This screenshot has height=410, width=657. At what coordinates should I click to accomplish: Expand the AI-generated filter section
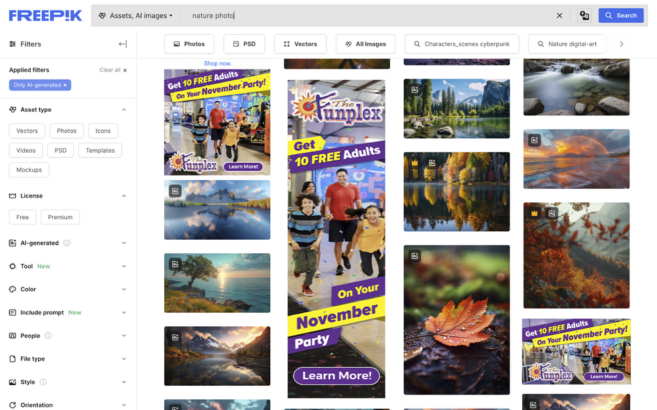(x=123, y=243)
